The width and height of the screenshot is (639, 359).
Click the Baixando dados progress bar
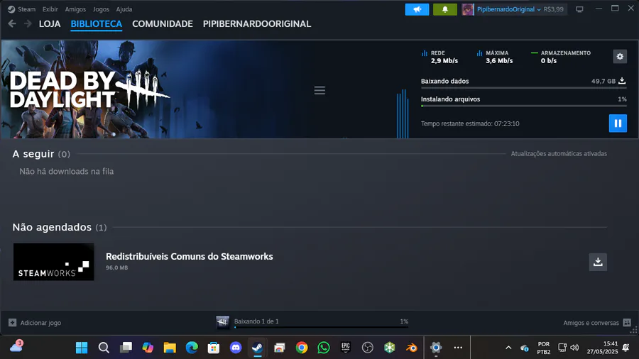tap(524, 88)
